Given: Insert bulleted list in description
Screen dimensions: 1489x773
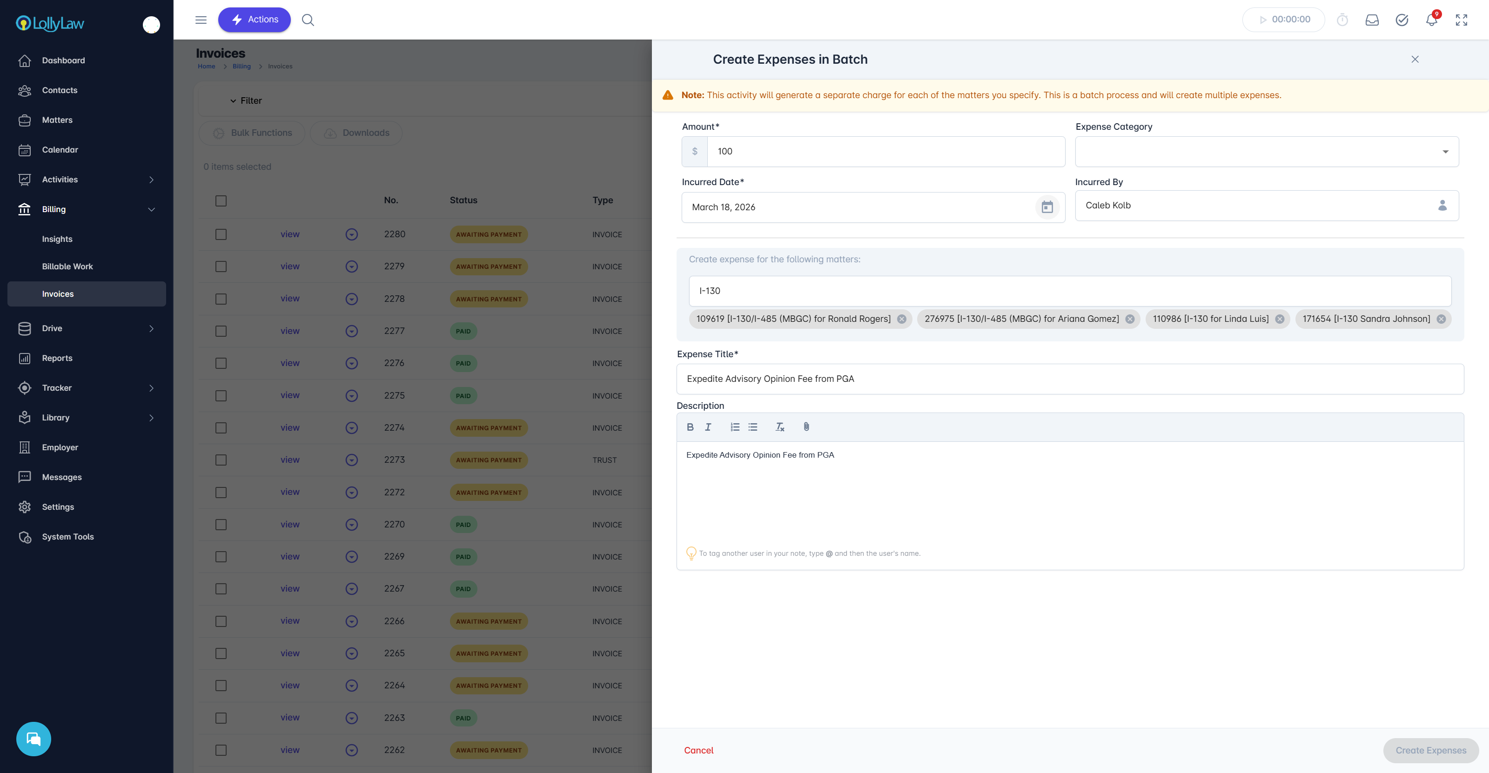Looking at the screenshot, I should (752, 427).
